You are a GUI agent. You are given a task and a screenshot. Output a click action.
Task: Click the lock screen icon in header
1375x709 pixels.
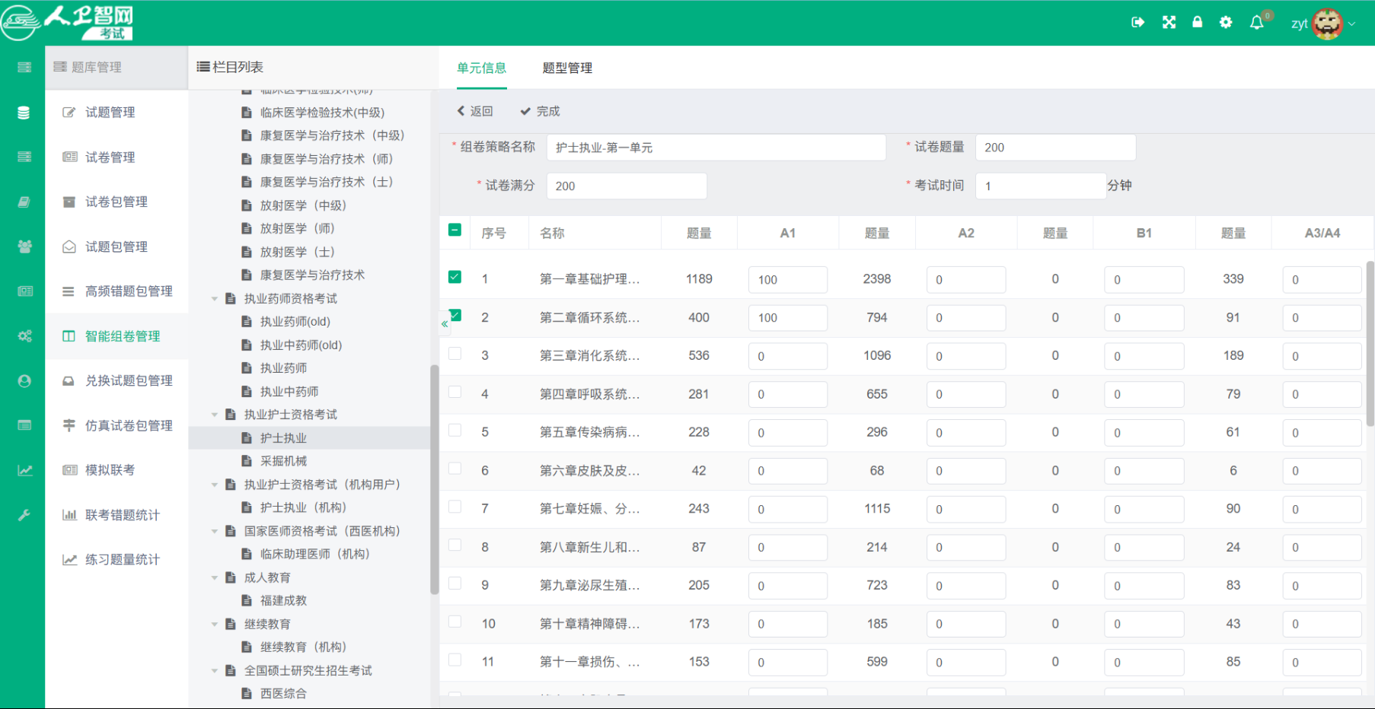1196,22
